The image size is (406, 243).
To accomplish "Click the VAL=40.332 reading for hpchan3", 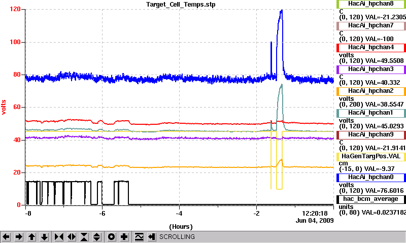I will coord(383,83).
